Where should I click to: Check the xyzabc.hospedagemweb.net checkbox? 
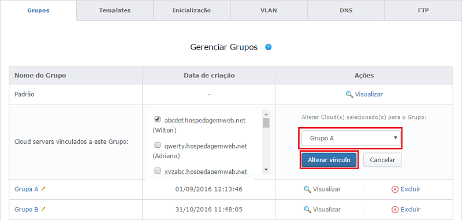[x=157, y=170]
